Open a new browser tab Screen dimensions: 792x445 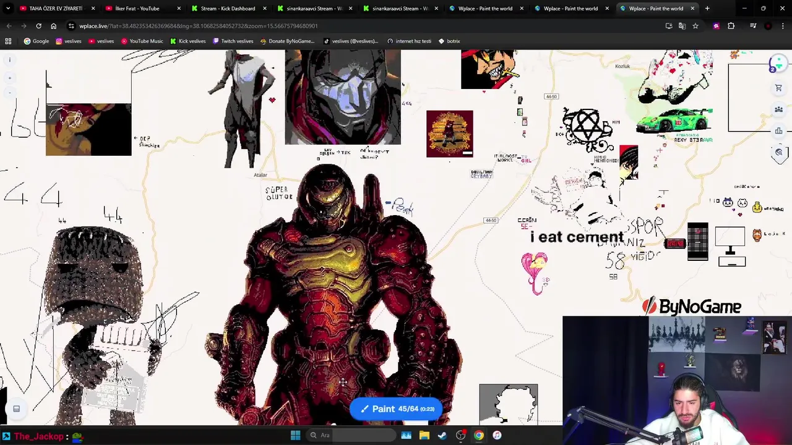(707, 8)
